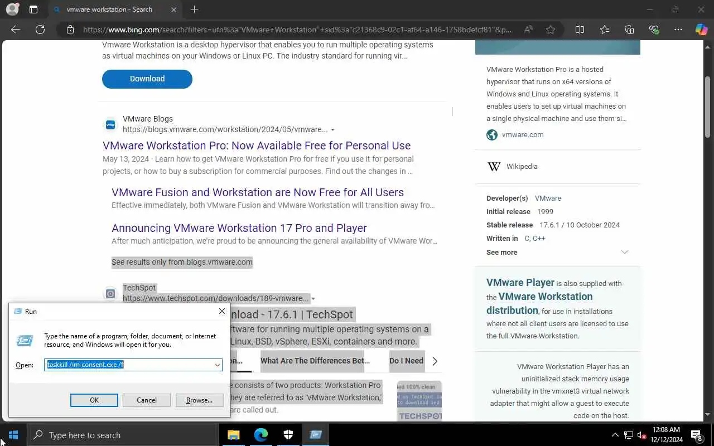Click the Run app taskbar icon
The height and width of the screenshot is (446, 714).
(x=316, y=435)
